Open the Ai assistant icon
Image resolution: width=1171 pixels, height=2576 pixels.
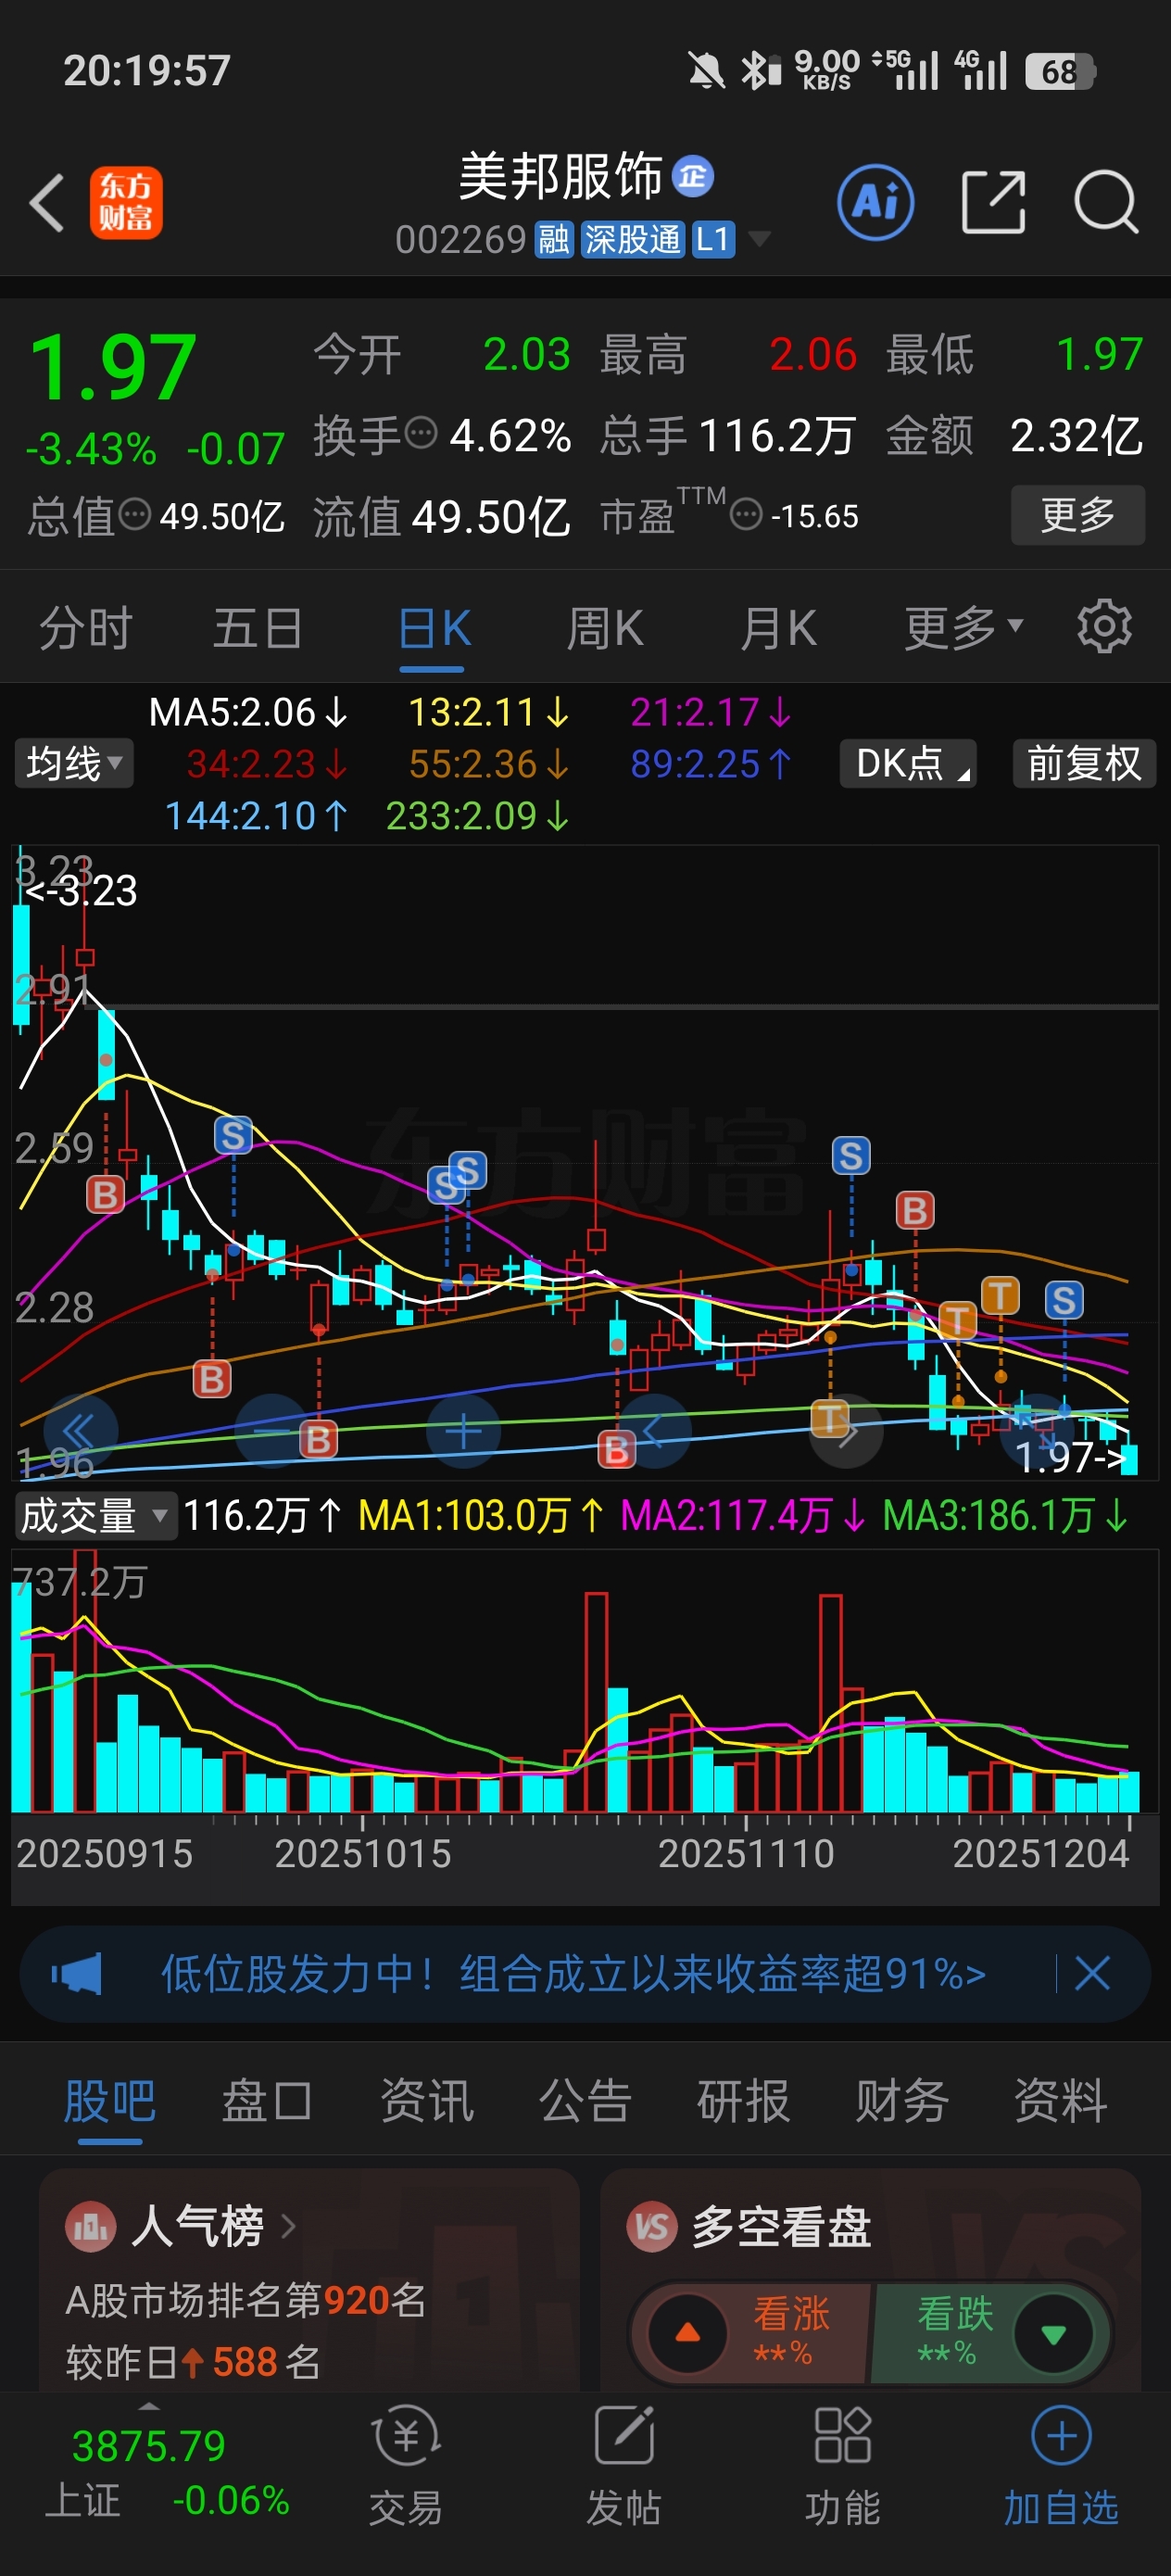875,202
